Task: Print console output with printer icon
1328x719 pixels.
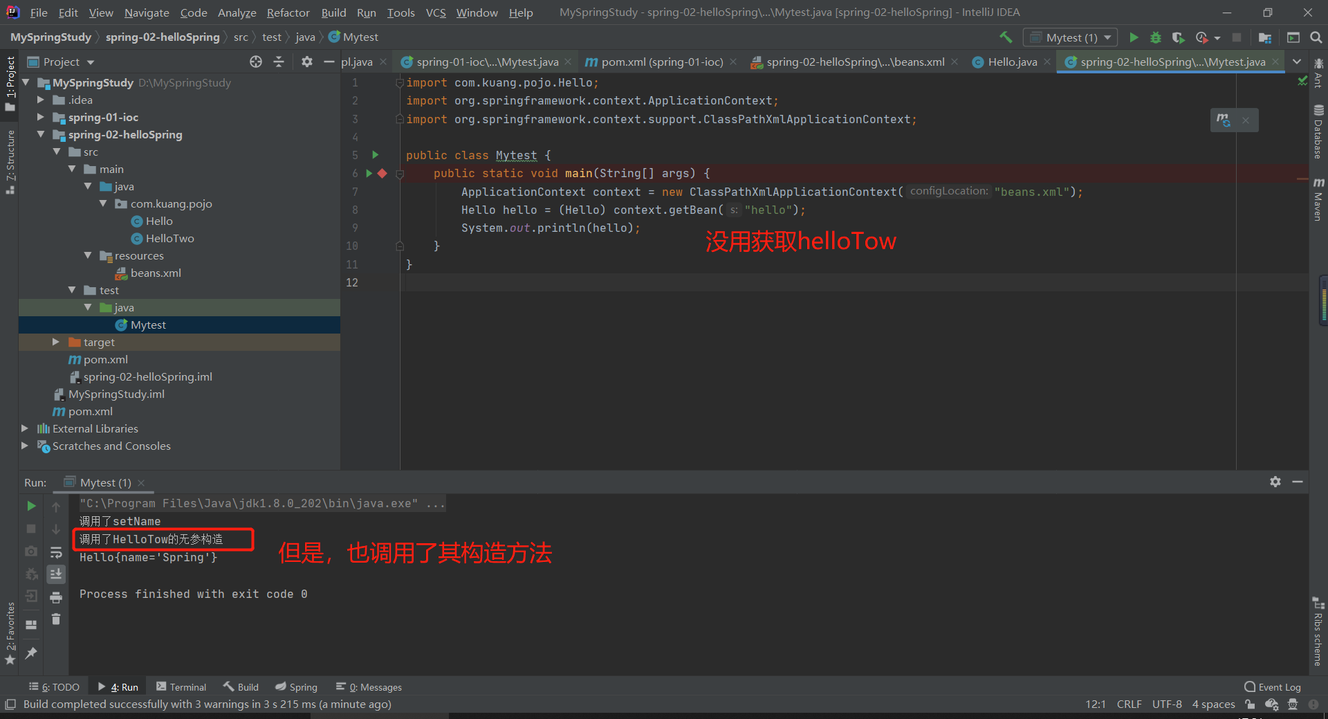Action: [56, 597]
